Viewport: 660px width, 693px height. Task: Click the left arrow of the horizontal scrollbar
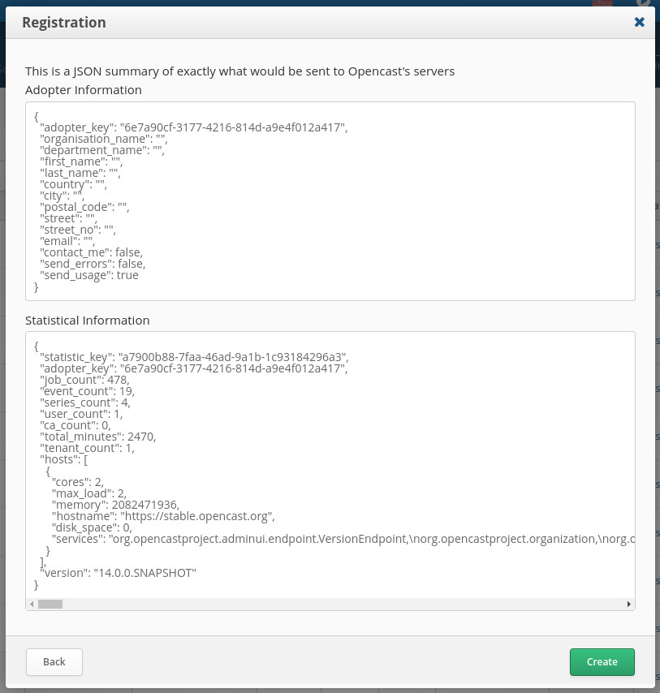coord(31,604)
